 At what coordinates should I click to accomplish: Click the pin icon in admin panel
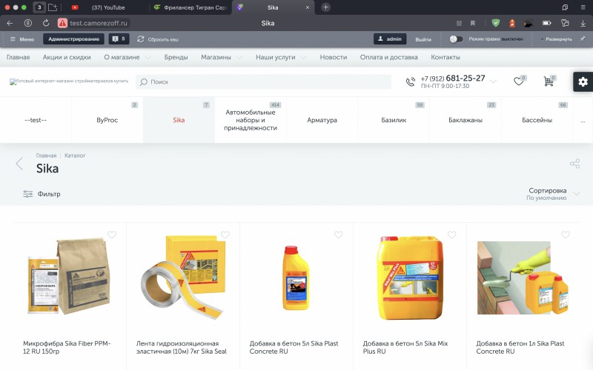coord(583,38)
